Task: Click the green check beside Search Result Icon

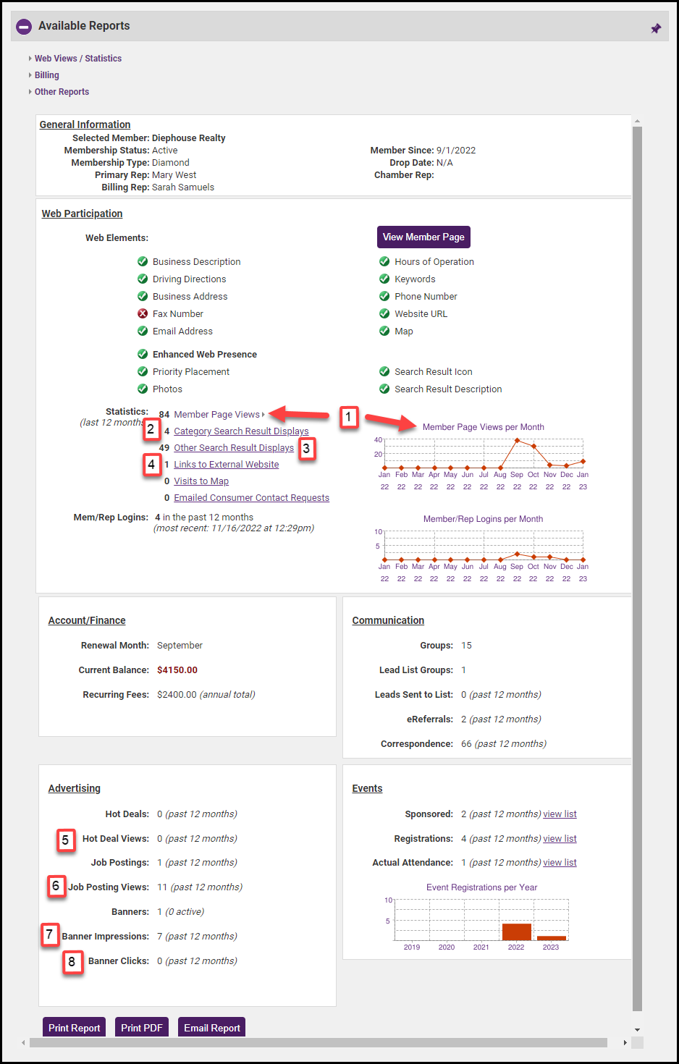Action: point(384,371)
